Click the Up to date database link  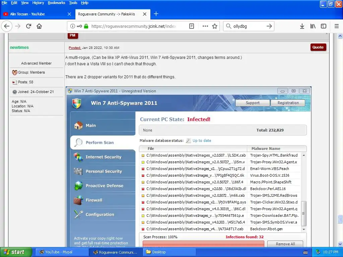(x=202, y=141)
